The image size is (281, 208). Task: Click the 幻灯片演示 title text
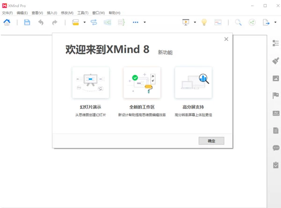pyautogui.click(x=90, y=107)
